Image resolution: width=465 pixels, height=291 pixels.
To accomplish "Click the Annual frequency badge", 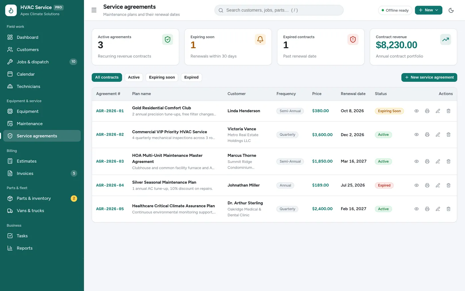I will coord(285,186).
